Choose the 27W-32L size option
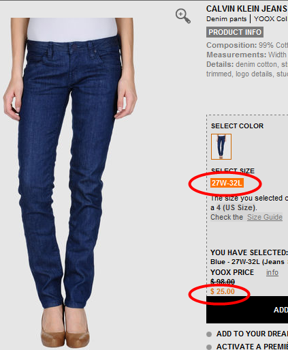288x350 pixels. [x=227, y=183]
